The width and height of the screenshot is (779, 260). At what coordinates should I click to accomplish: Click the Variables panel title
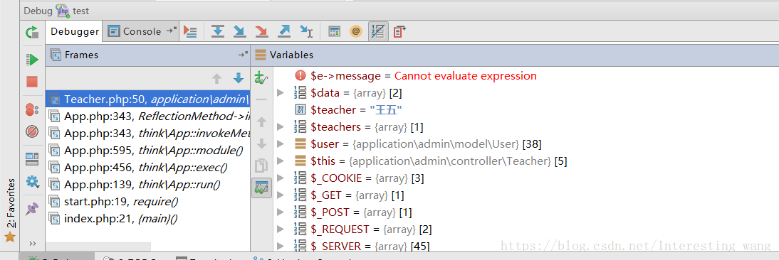click(291, 55)
